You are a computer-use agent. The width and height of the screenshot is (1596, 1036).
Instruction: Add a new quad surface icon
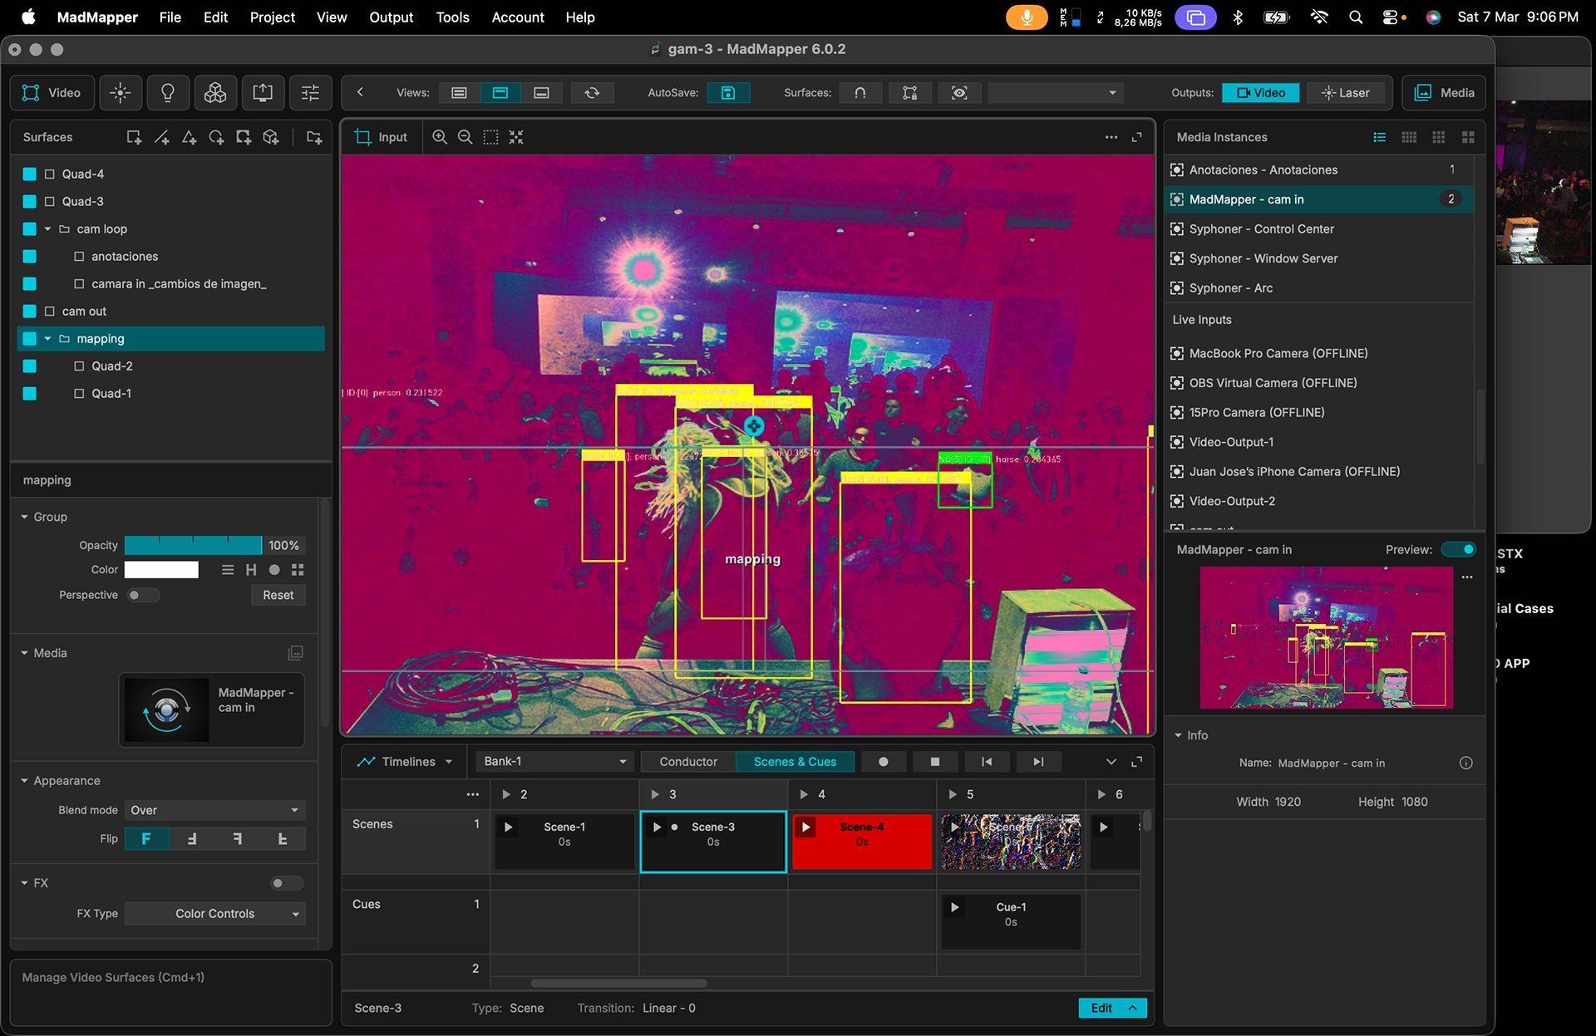[x=134, y=137]
